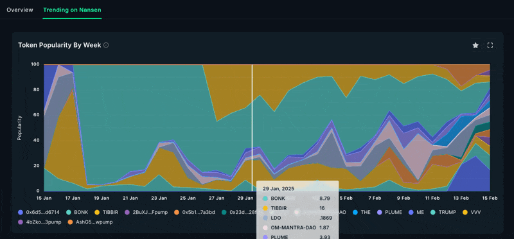Click the Popularity y-axis label

click(x=19, y=128)
